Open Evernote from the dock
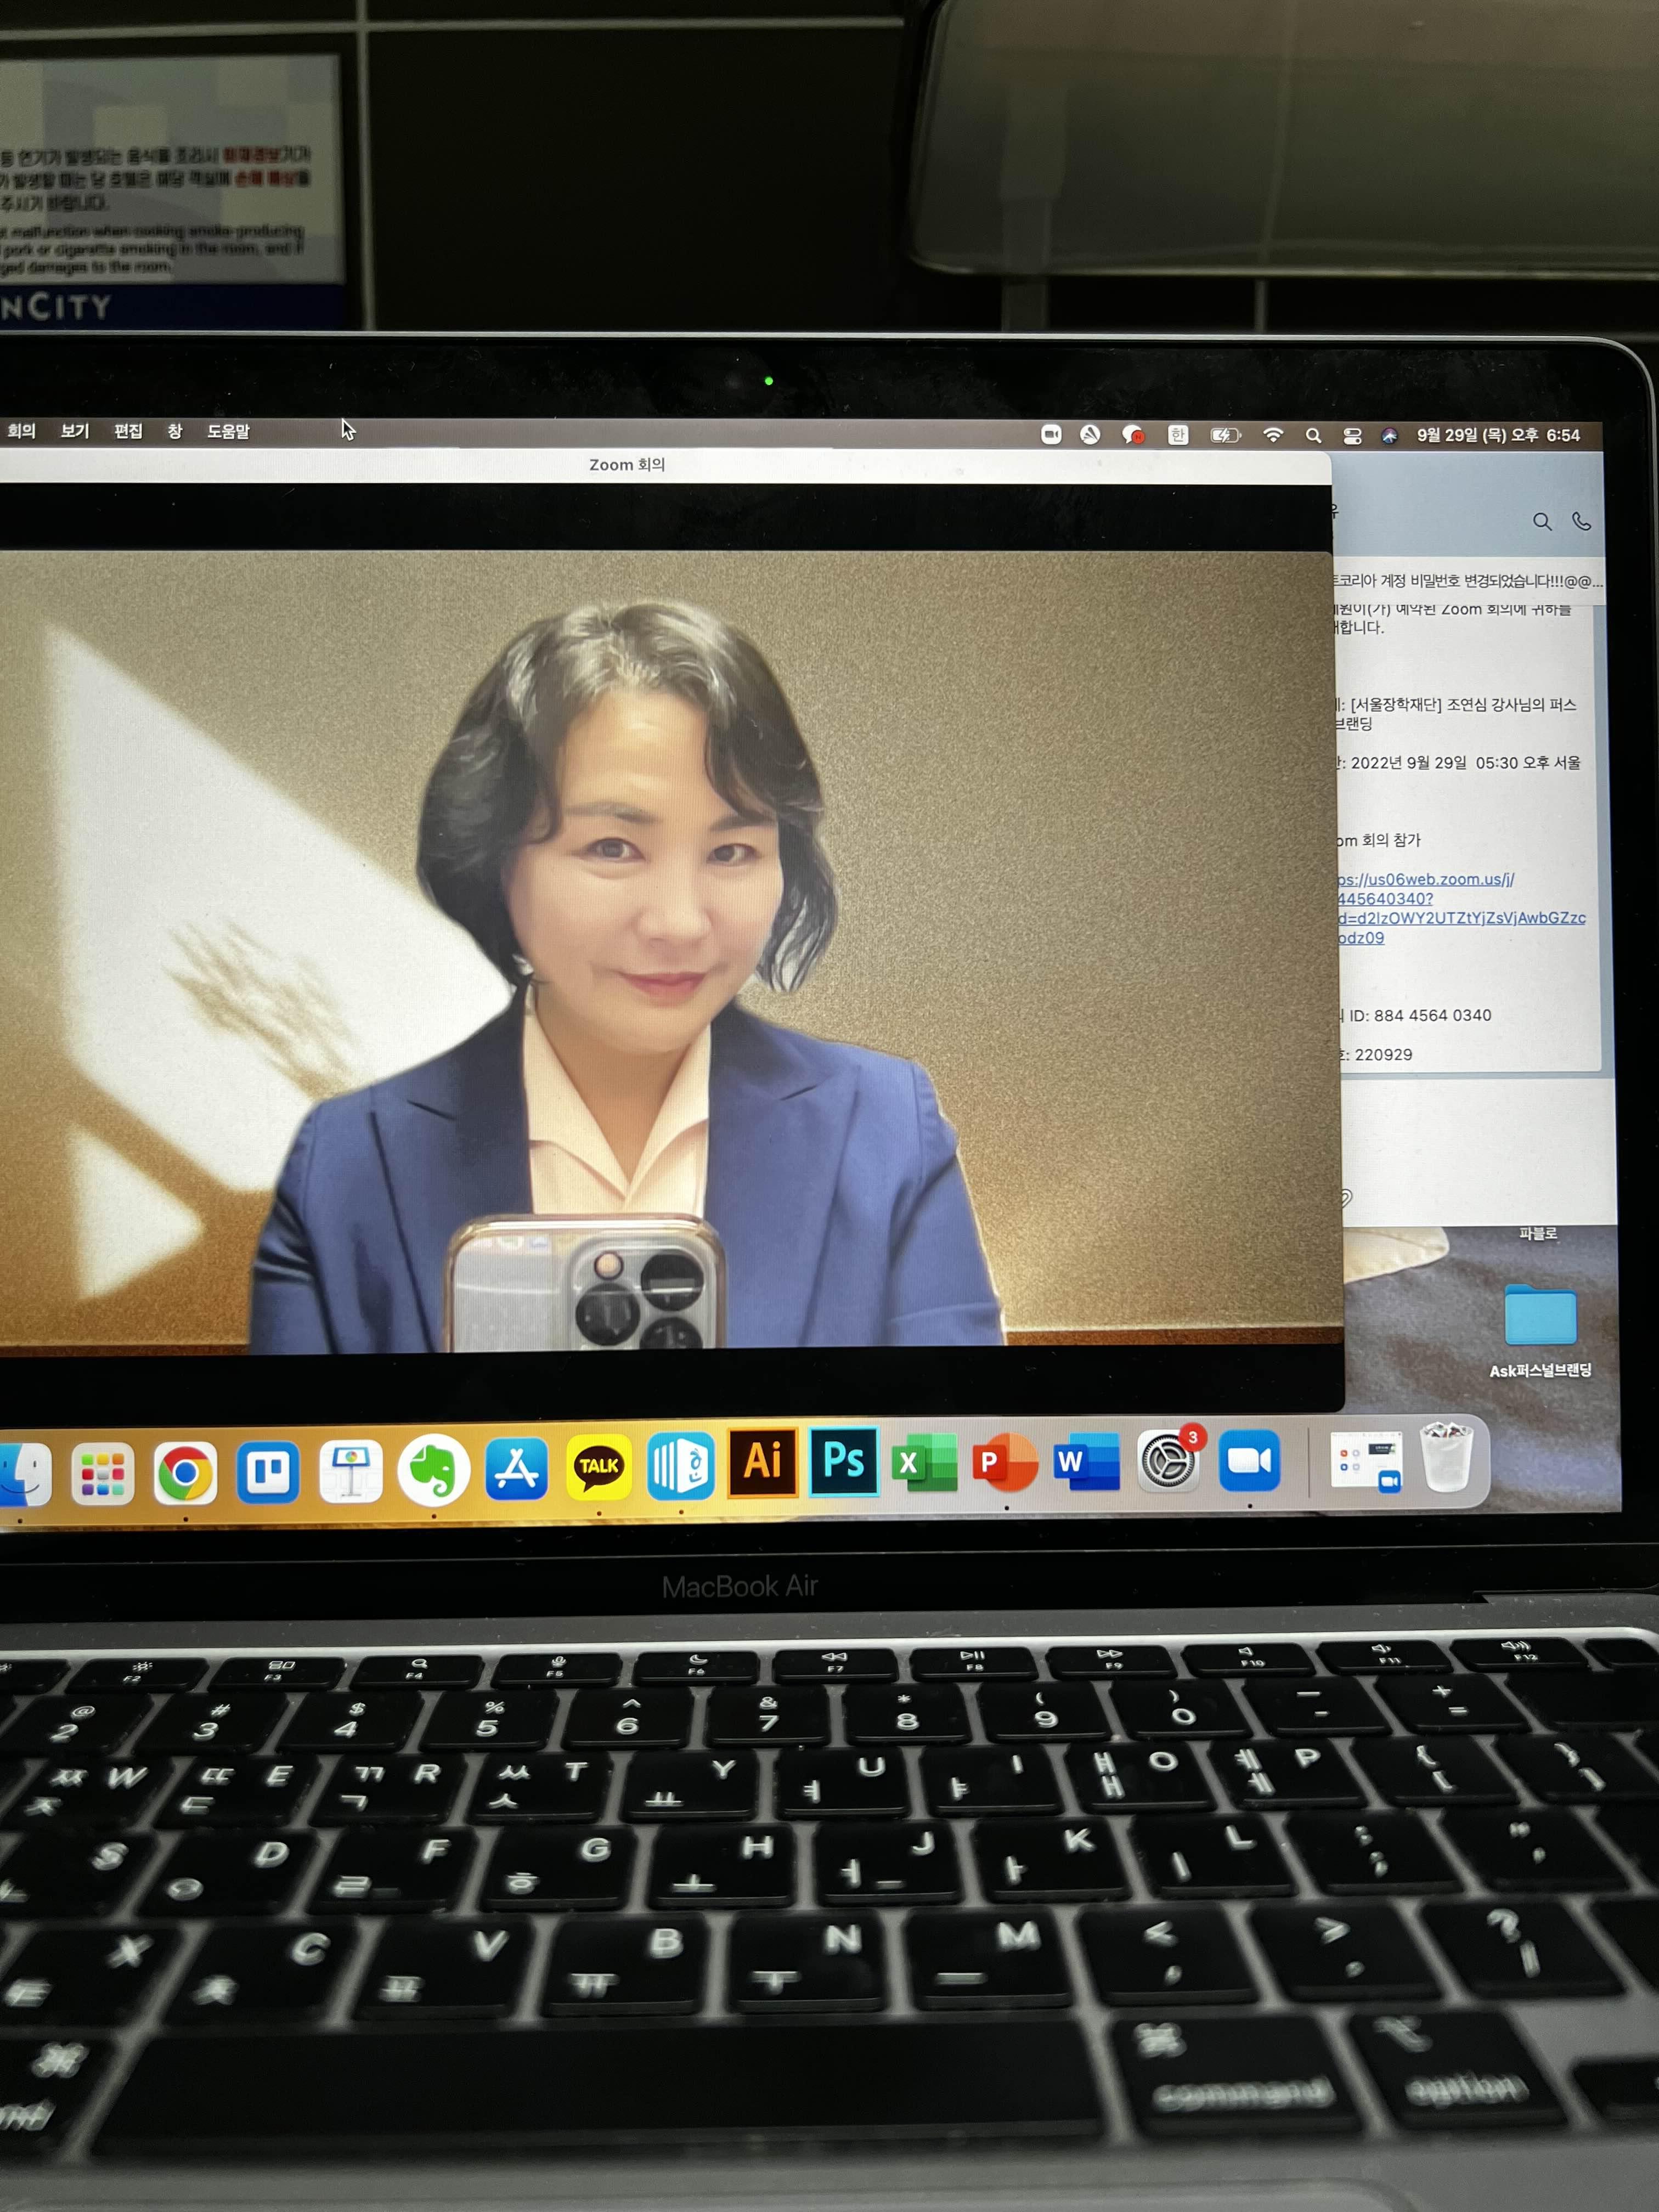 point(433,1469)
